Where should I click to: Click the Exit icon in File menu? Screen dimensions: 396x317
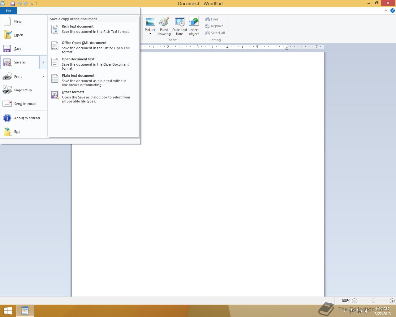tap(7, 132)
